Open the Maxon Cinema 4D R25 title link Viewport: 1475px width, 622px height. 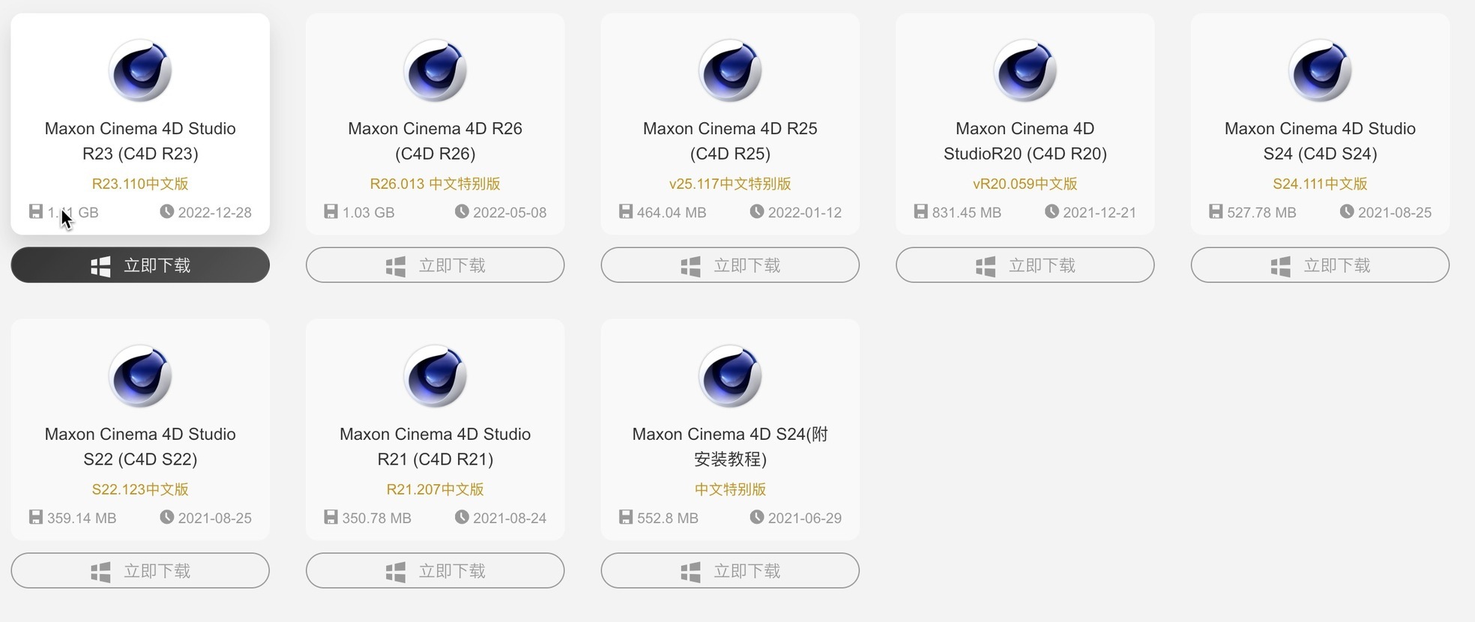(730, 141)
